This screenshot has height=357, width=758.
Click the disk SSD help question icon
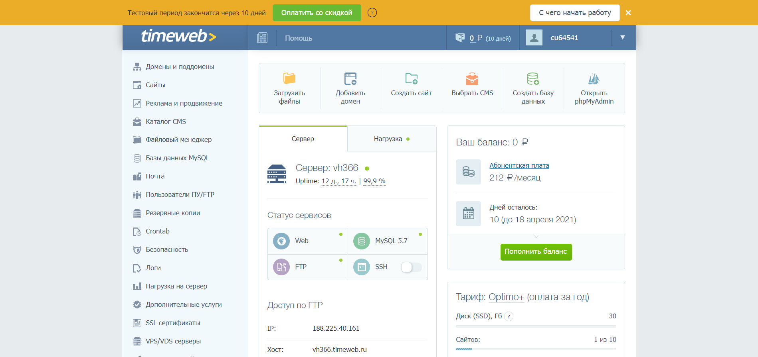509,316
